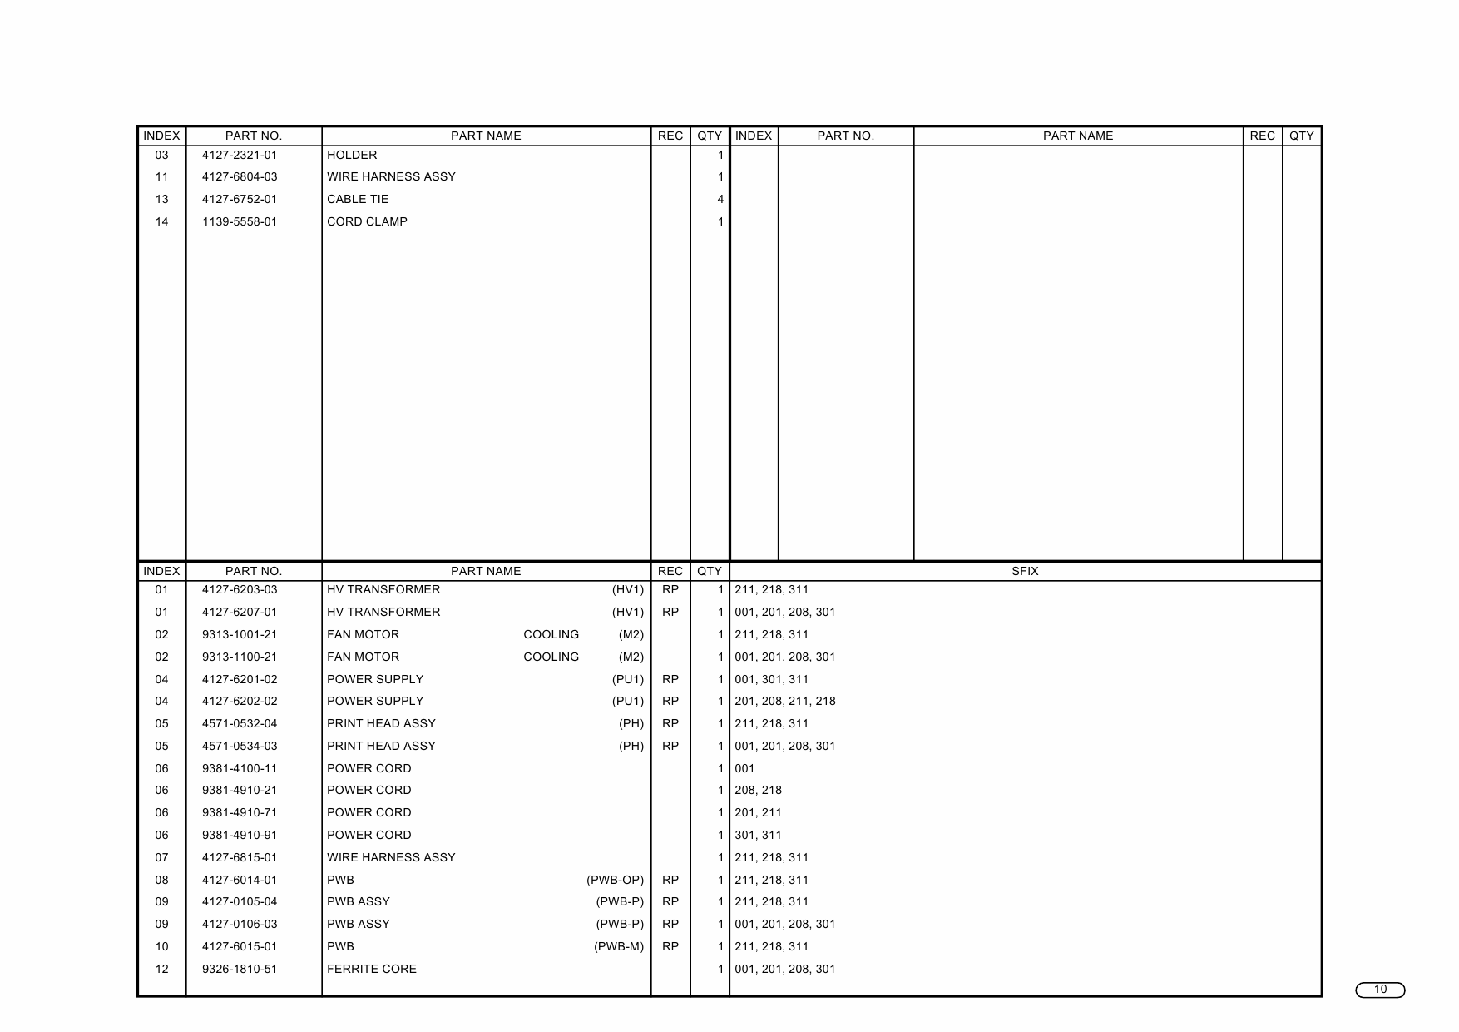Click the (PWB-OP) designation
The width and height of the screenshot is (1459, 1032).
[x=615, y=880]
